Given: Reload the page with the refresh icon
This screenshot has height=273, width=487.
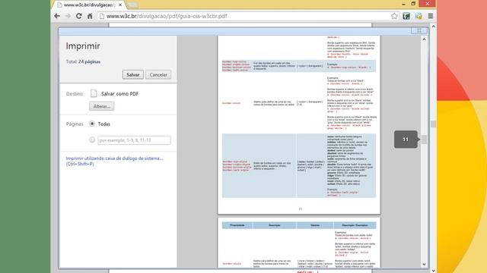Looking at the screenshot, I should tap(79, 16).
